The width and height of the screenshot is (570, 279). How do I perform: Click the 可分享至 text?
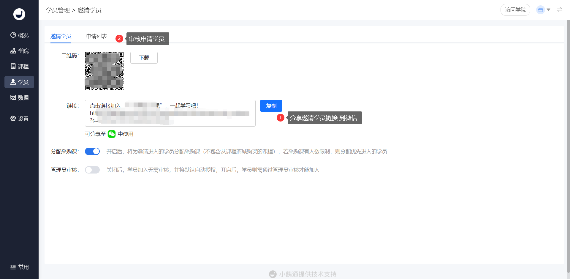pos(95,134)
